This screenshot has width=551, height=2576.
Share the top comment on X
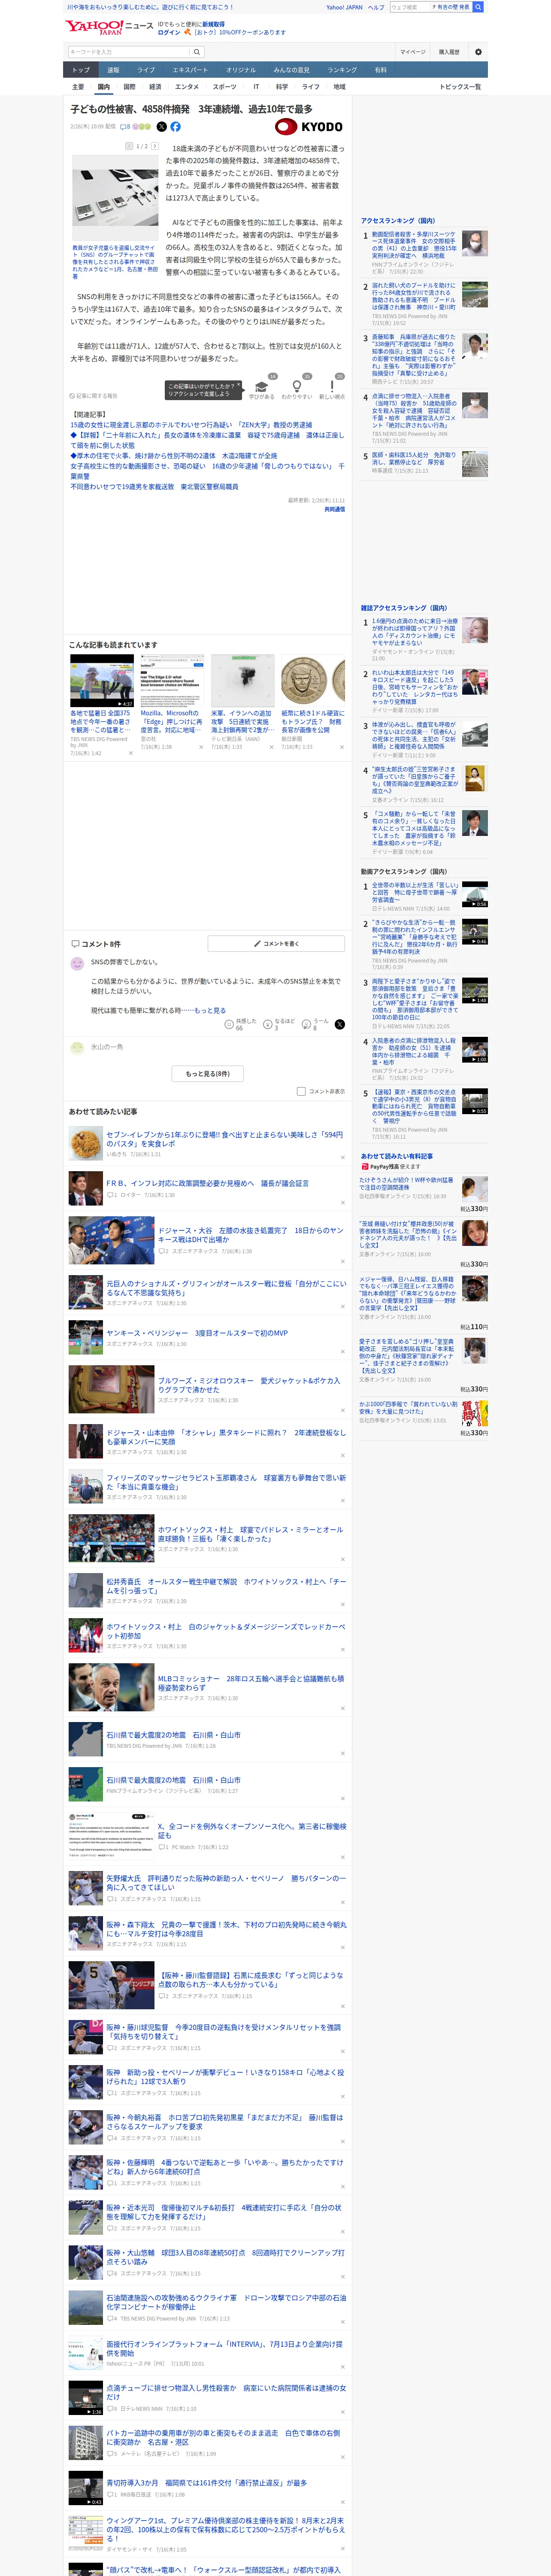point(340,1025)
